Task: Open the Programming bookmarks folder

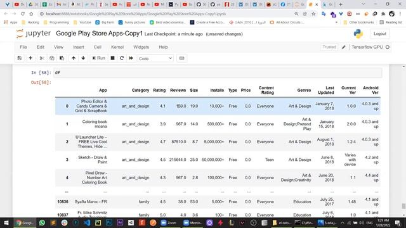Action: 56,23
